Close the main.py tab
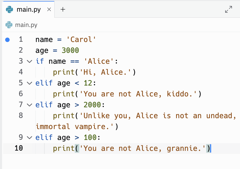Screen dimensions: 240x169 pyautogui.click(x=49, y=10)
